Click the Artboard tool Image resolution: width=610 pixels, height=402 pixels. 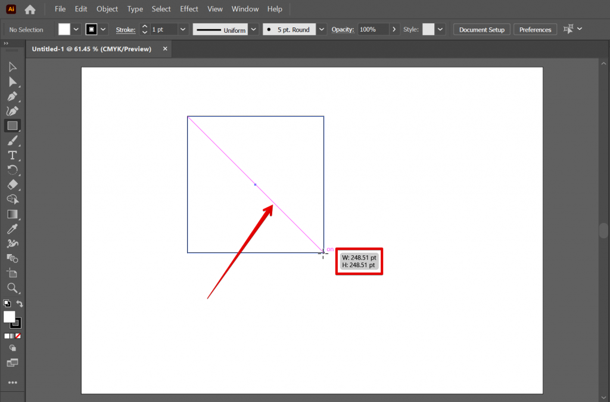click(12, 273)
